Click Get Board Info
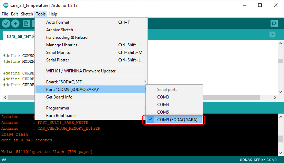284x163 pixels. (91, 97)
